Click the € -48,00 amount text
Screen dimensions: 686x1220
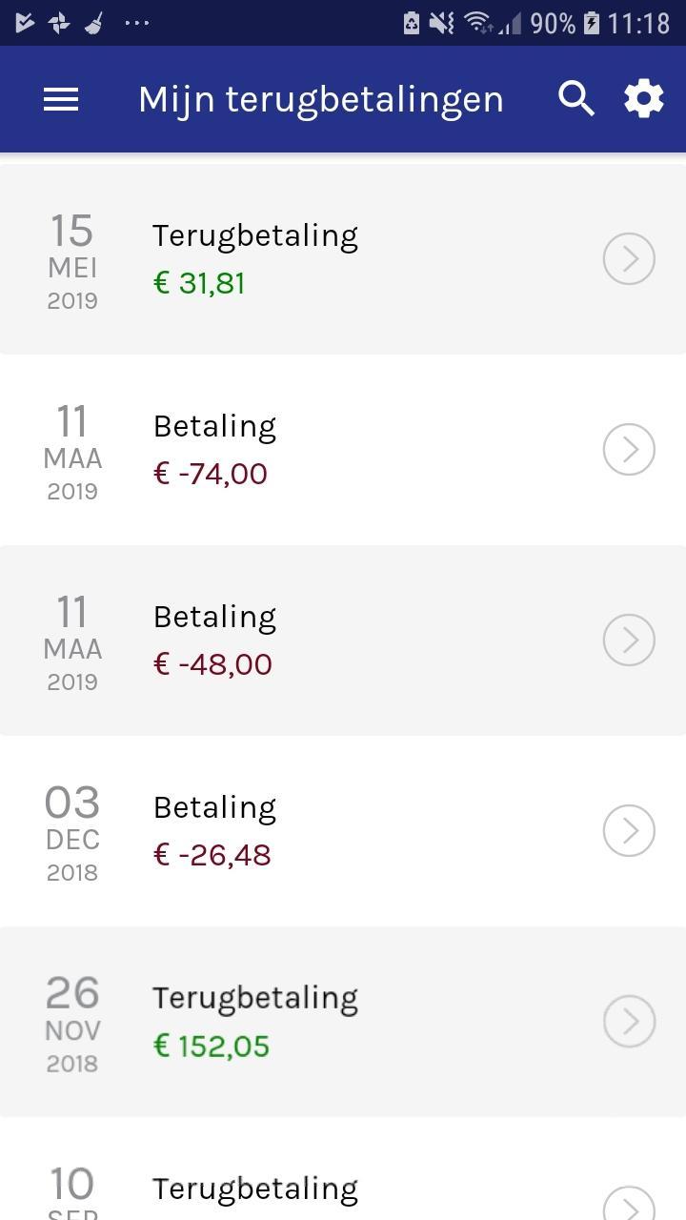coord(212,664)
